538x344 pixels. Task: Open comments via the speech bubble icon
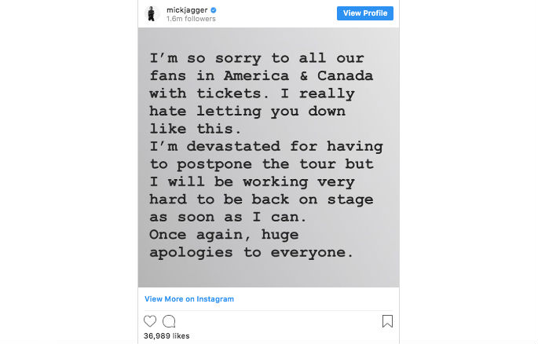pos(169,321)
